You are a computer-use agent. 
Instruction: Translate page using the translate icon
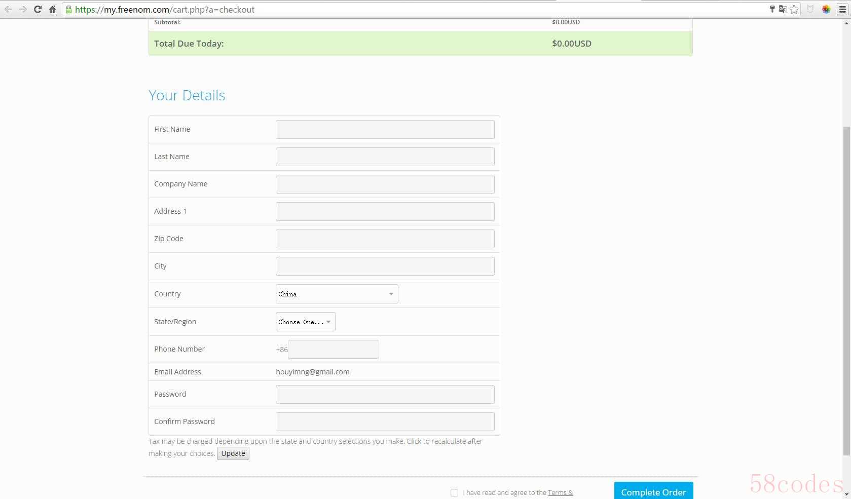click(x=783, y=9)
